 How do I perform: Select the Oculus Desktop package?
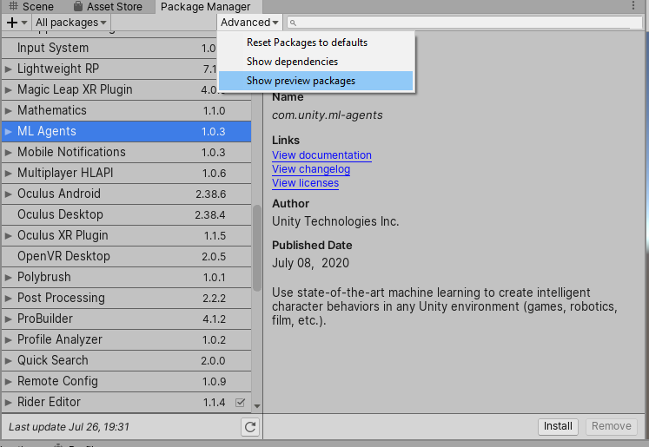click(x=126, y=214)
